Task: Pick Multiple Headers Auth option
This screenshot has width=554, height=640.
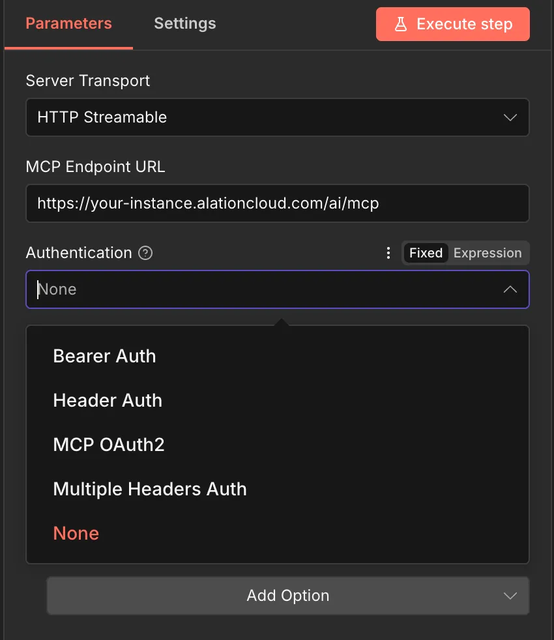Action: [x=150, y=489]
